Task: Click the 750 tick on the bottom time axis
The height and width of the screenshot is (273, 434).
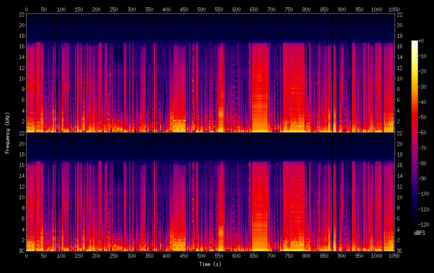Action: (x=289, y=256)
